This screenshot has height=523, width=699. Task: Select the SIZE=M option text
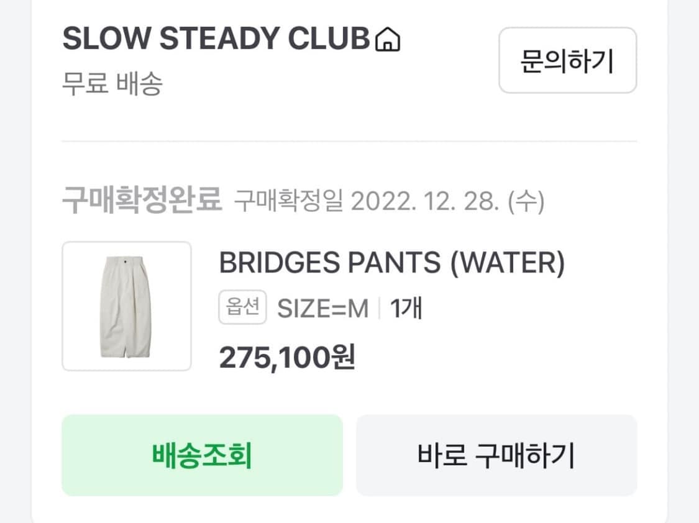(x=322, y=308)
